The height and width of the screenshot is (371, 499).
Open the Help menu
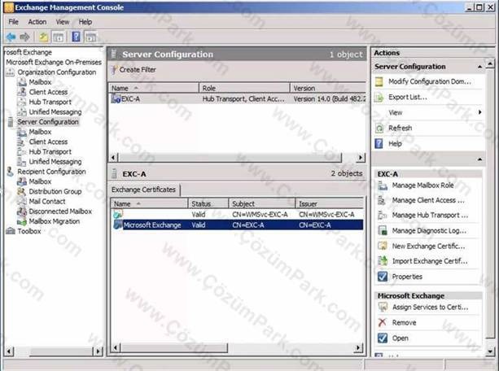(x=85, y=22)
